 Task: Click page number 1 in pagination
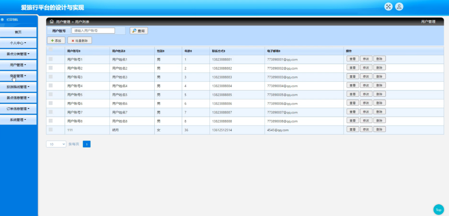(87, 144)
